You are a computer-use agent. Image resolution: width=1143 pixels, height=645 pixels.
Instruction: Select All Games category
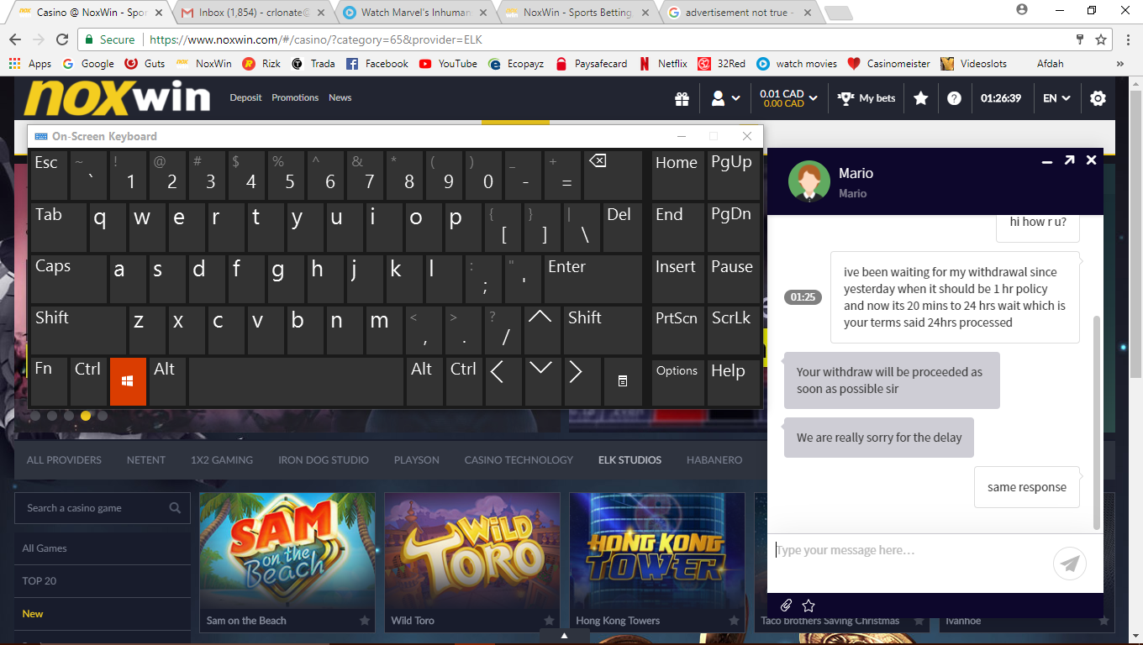click(x=102, y=548)
